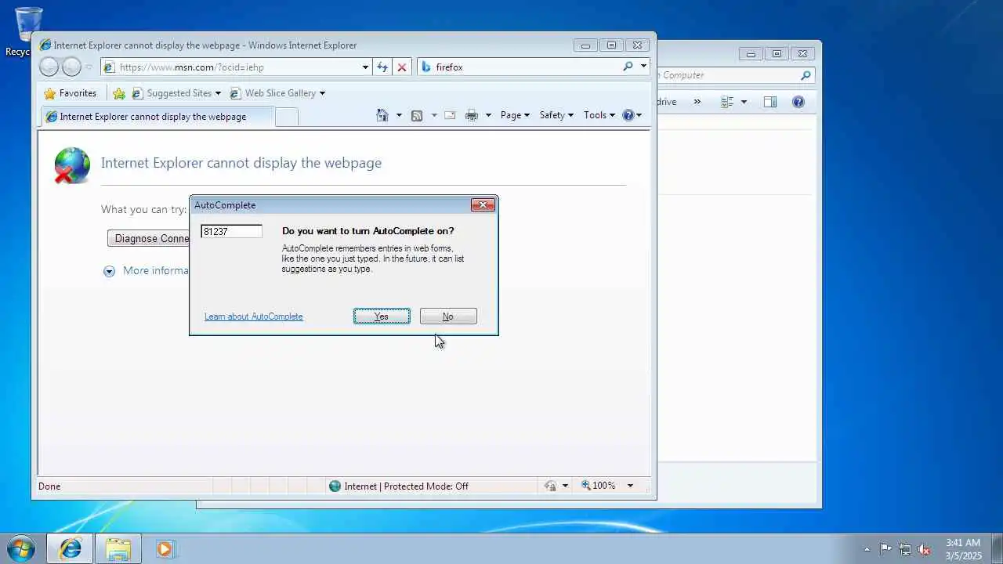Open the Safety menu
The width and height of the screenshot is (1003, 564).
click(x=556, y=115)
